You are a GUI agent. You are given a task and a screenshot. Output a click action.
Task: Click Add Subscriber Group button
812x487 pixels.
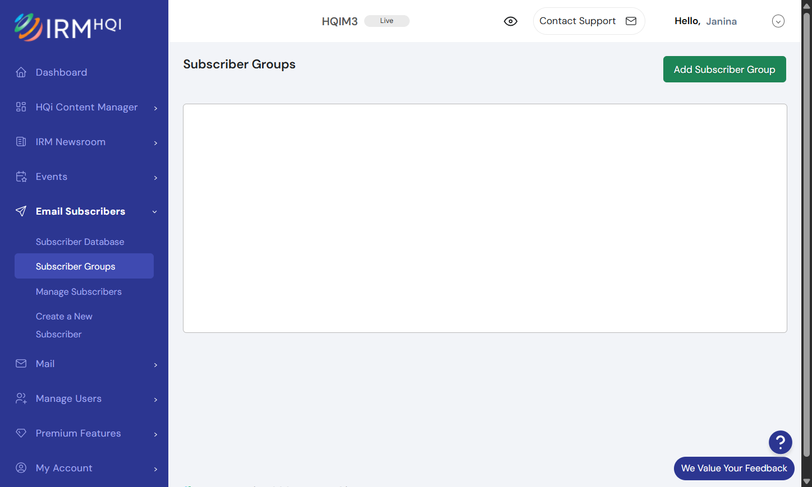(x=724, y=69)
